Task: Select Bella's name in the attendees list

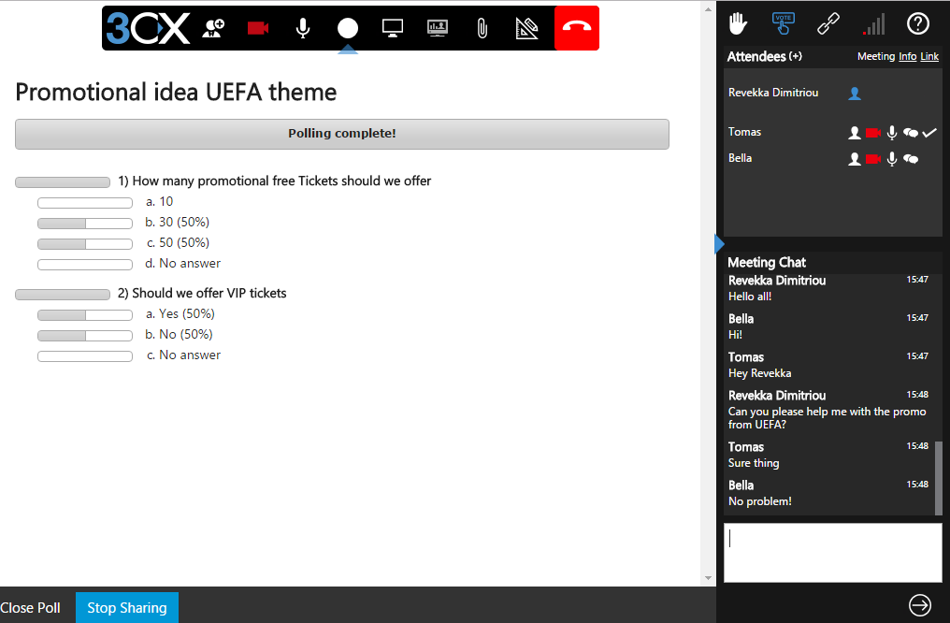Action: (x=740, y=157)
